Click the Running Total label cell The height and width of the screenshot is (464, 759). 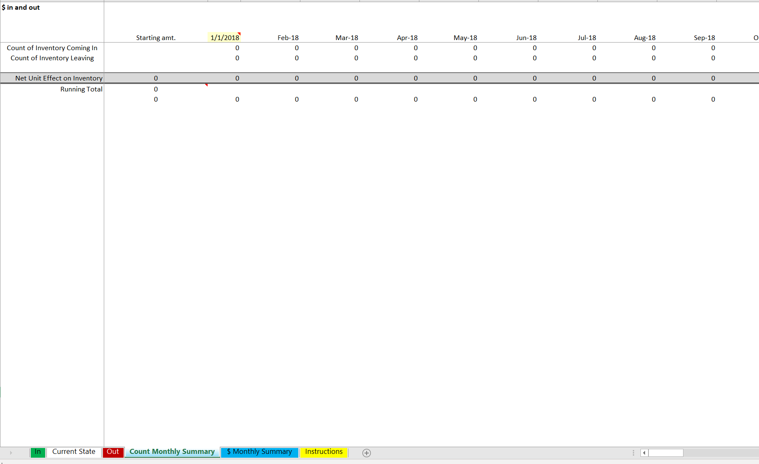pyautogui.click(x=81, y=89)
